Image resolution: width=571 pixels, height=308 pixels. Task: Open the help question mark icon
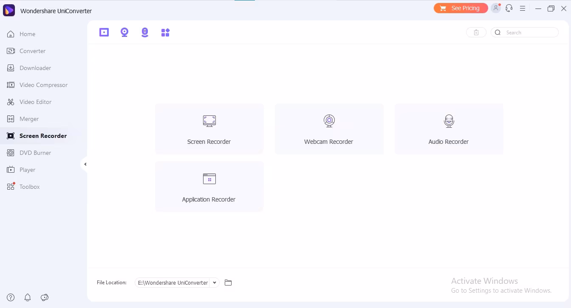point(11,297)
